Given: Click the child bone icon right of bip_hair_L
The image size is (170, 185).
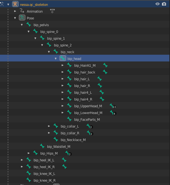Looking at the screenshot, I should [99, 79].
